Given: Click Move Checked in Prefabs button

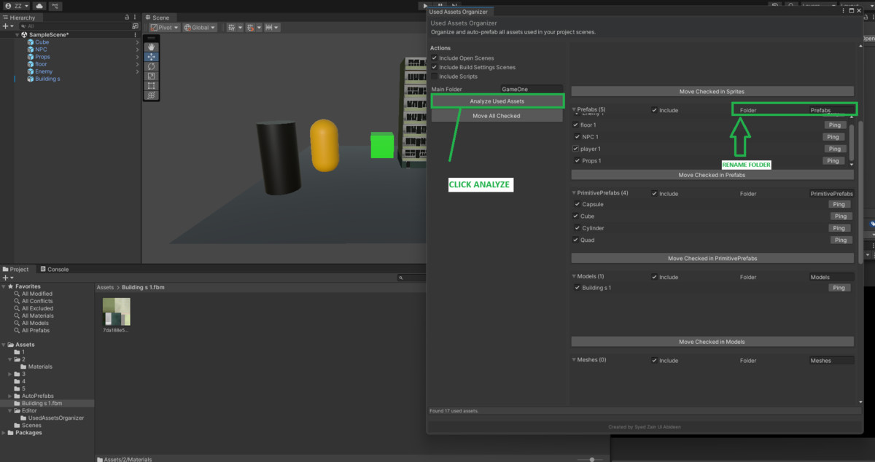Looking at the screenshot, I should [x=712, y=175].
